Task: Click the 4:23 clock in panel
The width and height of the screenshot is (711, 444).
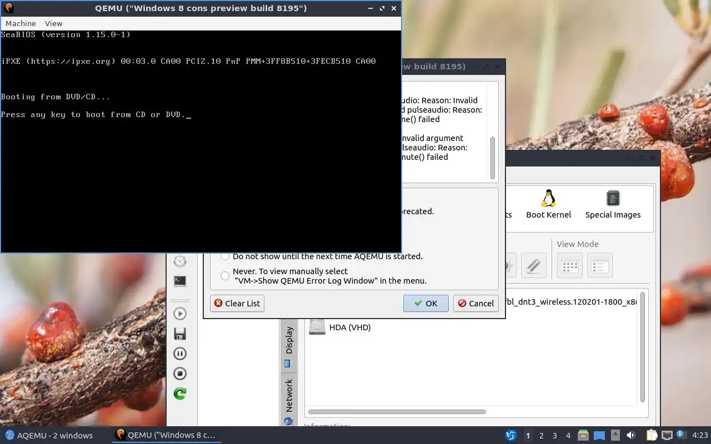Action: click(x=700, y=435)
